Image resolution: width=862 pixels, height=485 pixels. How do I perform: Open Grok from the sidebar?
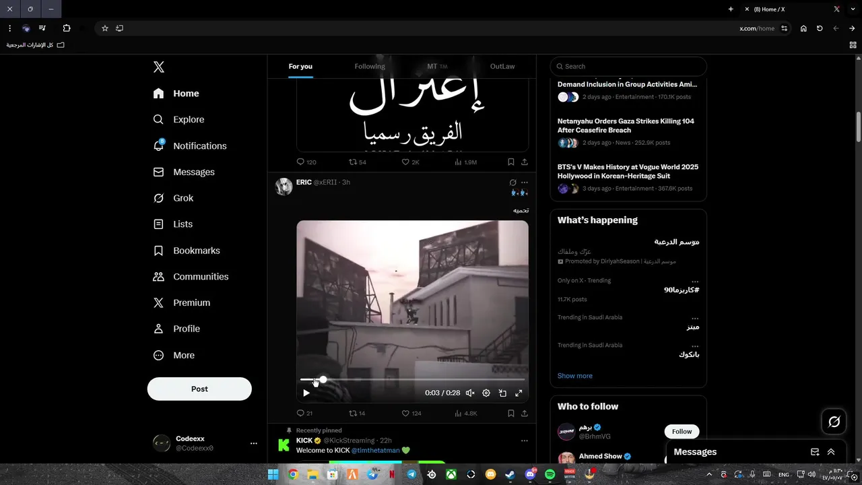coord(173,198)
